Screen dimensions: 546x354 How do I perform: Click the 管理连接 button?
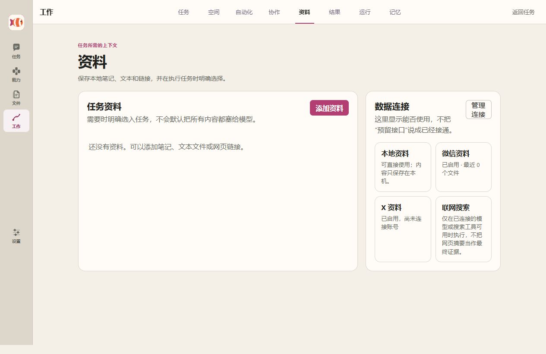pos(479,110)
